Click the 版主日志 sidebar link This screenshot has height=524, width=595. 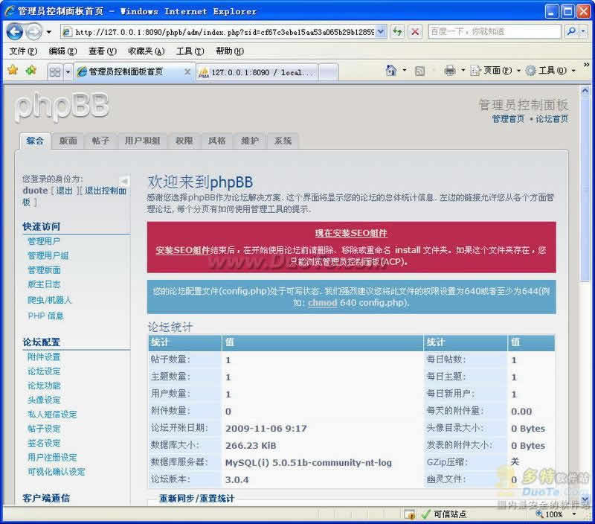44,284
